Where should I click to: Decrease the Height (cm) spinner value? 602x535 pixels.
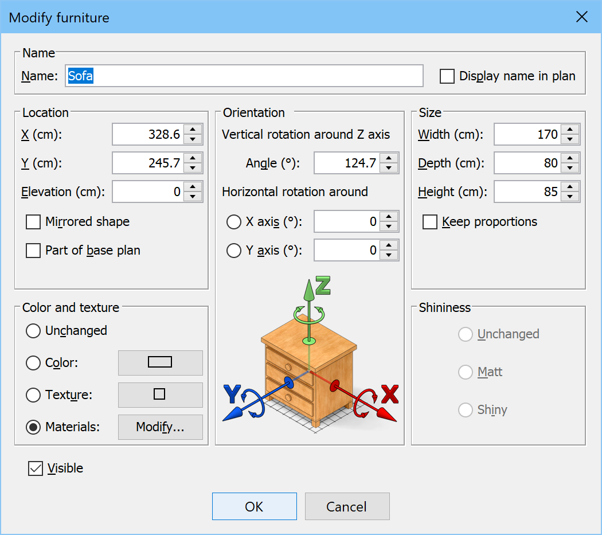click(570, 197)
